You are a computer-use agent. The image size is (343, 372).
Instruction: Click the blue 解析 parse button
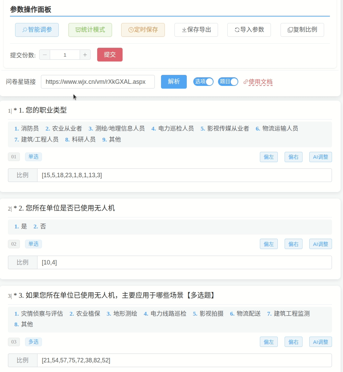pyautogui.click(x=174, y=82)
